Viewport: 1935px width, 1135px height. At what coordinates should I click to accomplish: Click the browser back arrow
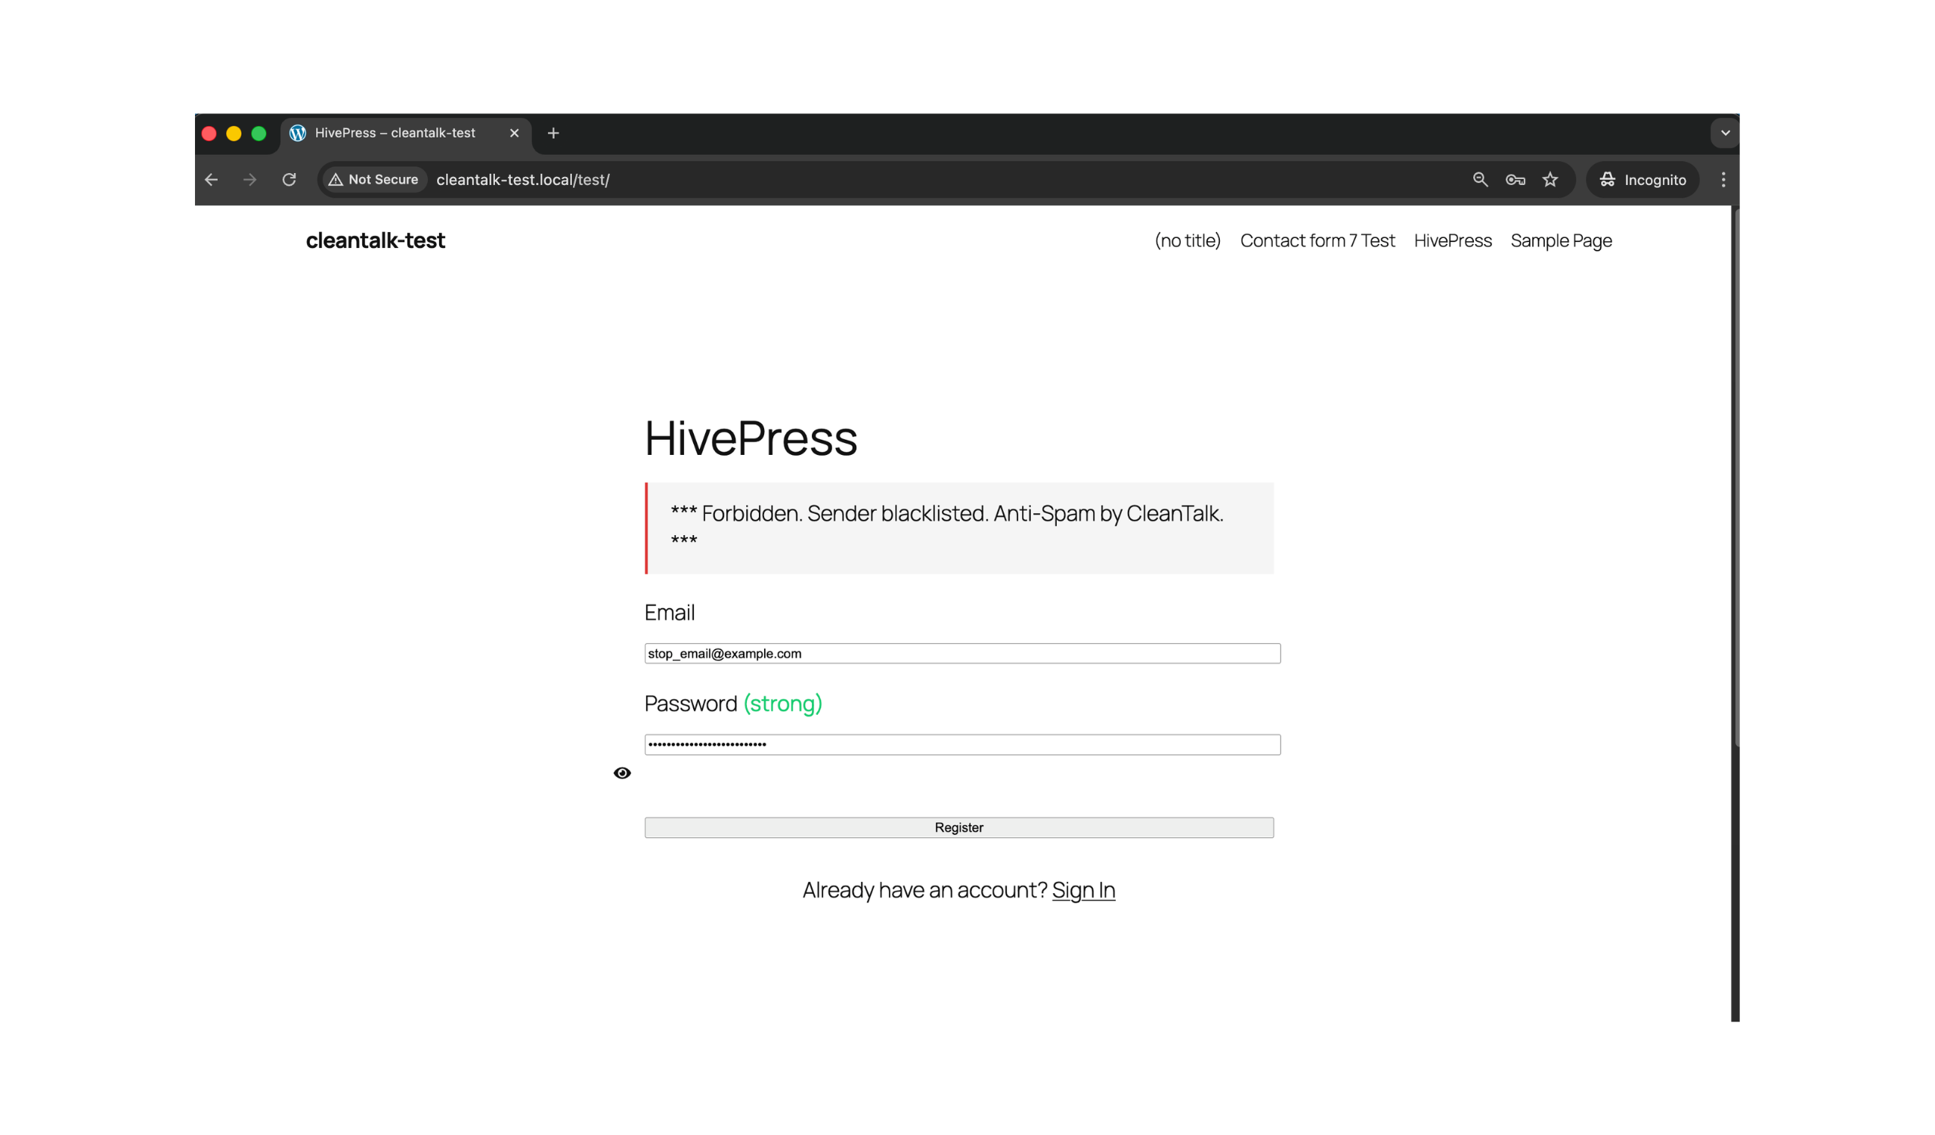tap(212, 180)
